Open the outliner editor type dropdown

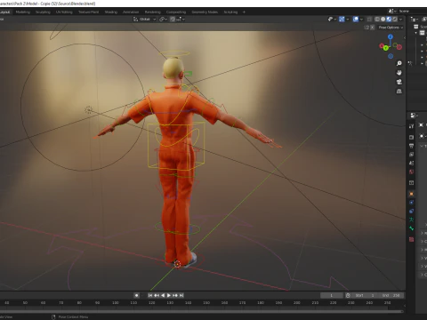click(x=414, y=20)
